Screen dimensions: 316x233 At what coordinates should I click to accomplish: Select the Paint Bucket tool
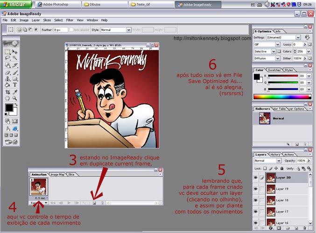coord(7,85)
